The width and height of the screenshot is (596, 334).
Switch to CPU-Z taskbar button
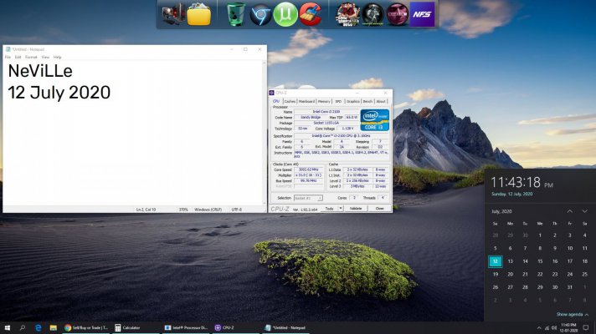(235, 327)
